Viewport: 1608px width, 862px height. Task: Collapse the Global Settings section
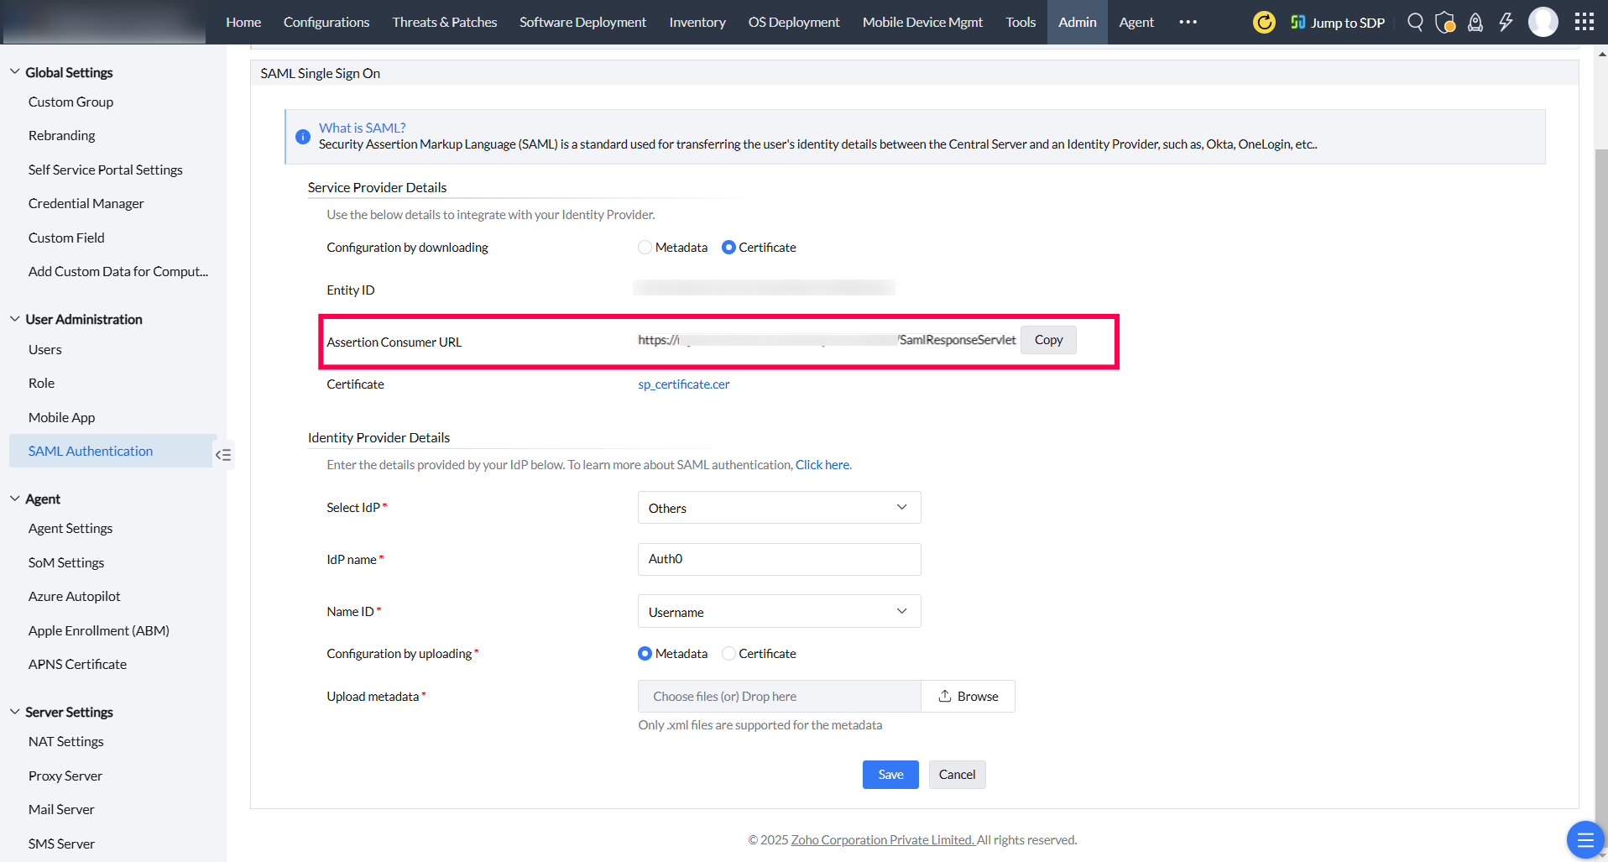[x=15, y=72]
